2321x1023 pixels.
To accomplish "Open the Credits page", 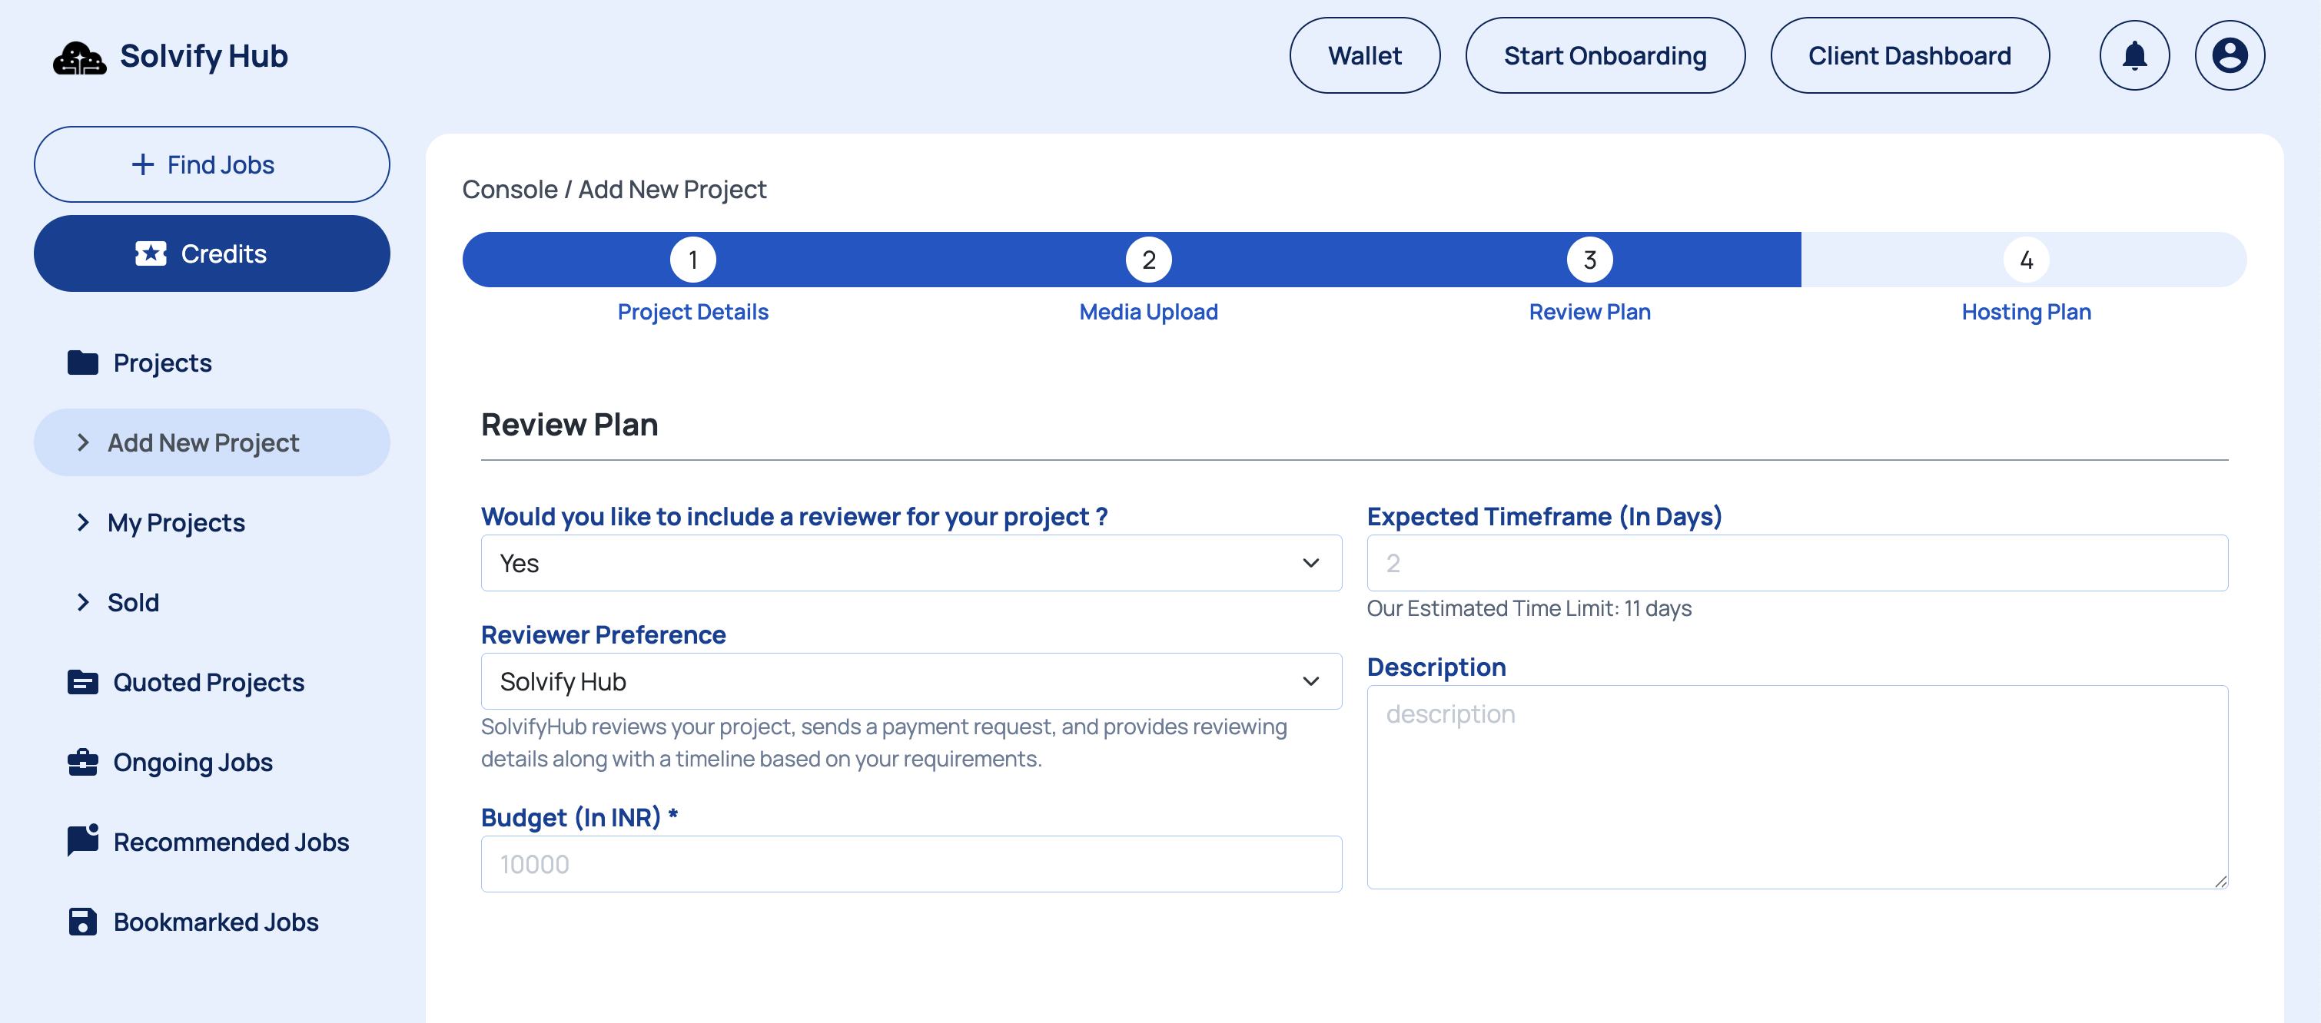I will pyautogui.click(x=212, y=254).
